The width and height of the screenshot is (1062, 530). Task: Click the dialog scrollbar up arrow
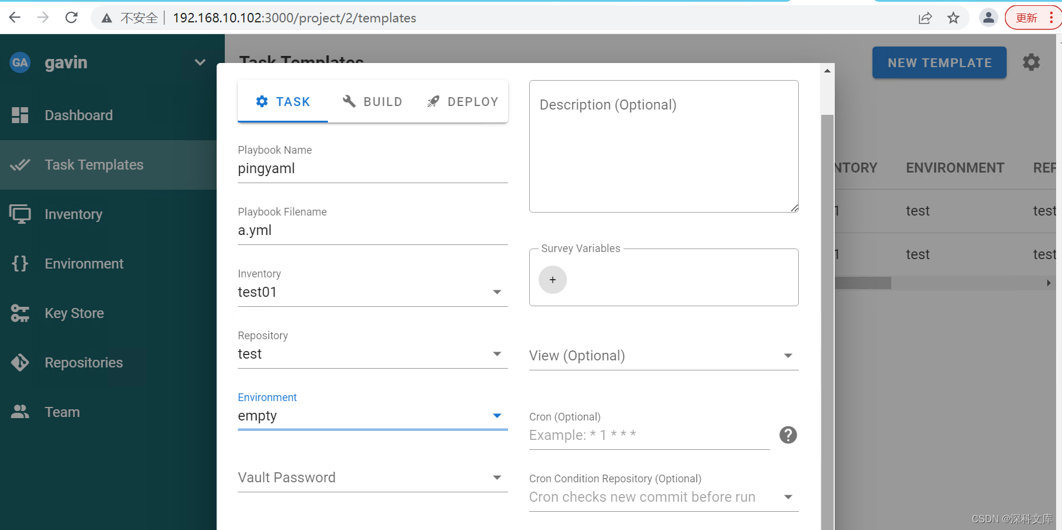point(827,71)
